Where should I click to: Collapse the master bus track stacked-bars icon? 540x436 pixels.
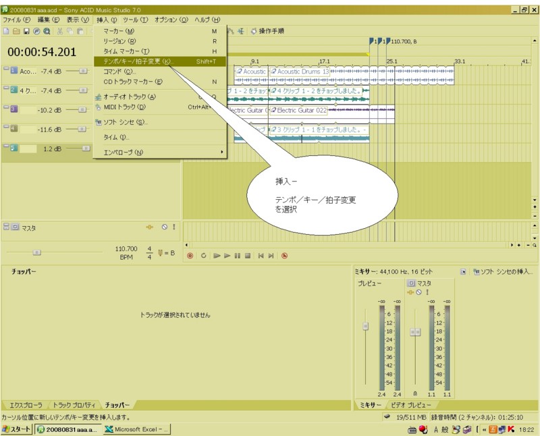pyautogui.click(x=6, y=226)
